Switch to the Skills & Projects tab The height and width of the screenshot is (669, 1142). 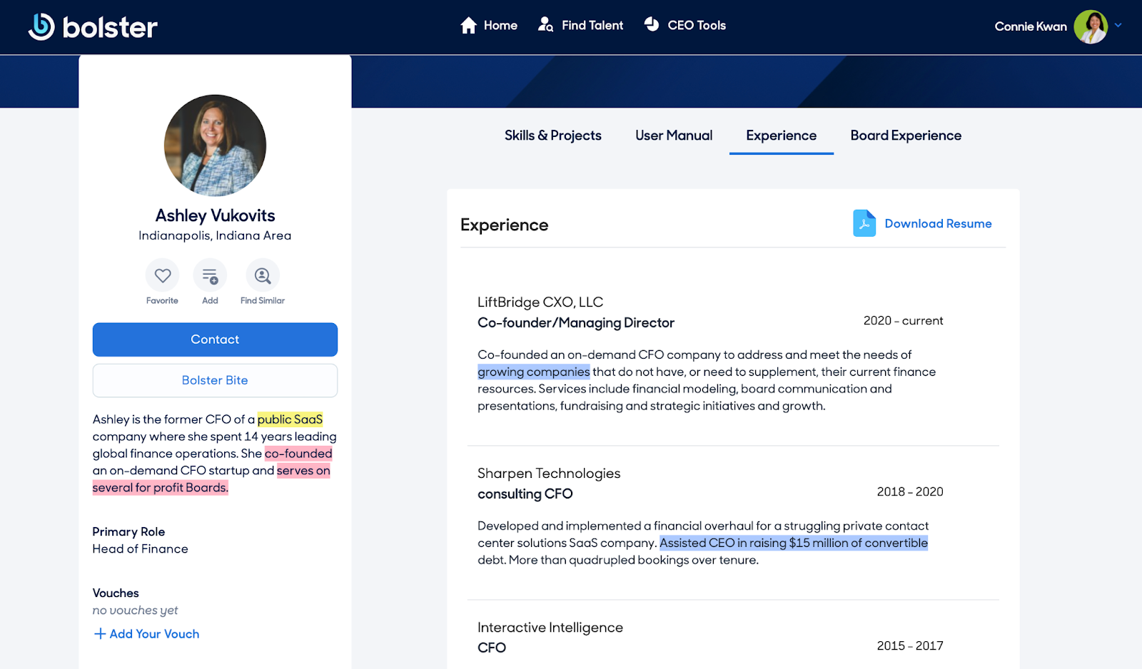coord(553,136)
